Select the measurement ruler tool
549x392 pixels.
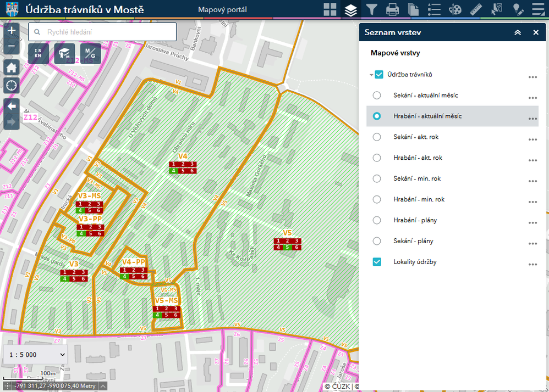pyautogui.click(x=476, y=9)
